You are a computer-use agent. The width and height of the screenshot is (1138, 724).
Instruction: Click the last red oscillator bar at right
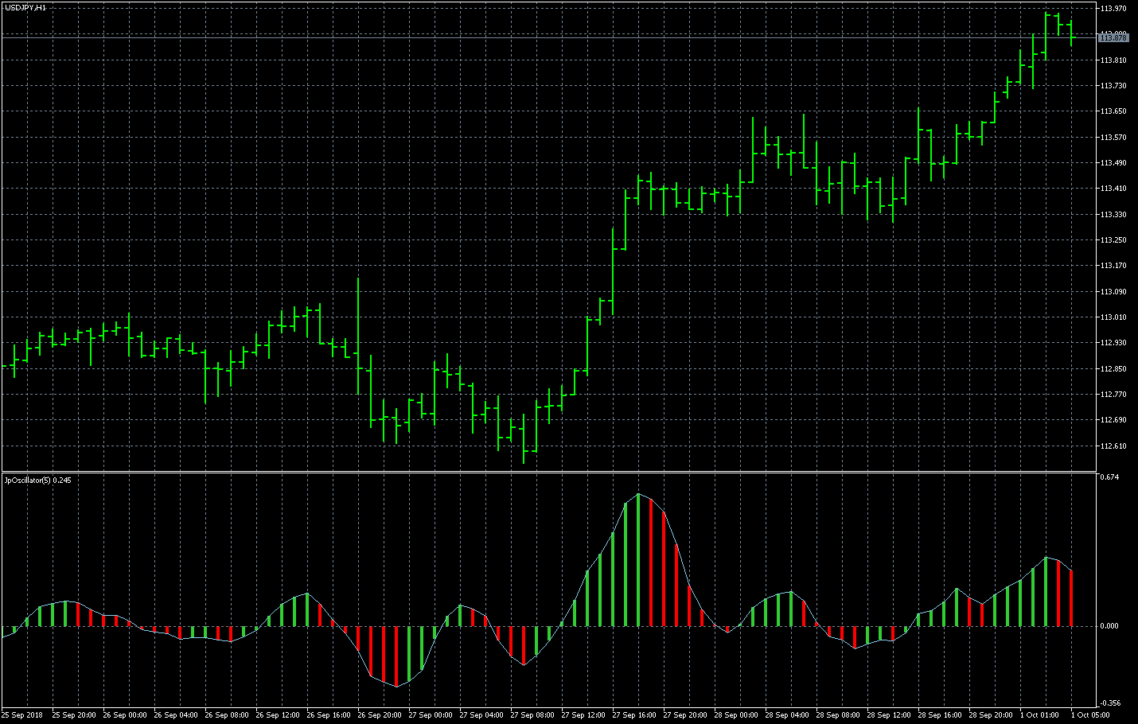coord(1071,598)
